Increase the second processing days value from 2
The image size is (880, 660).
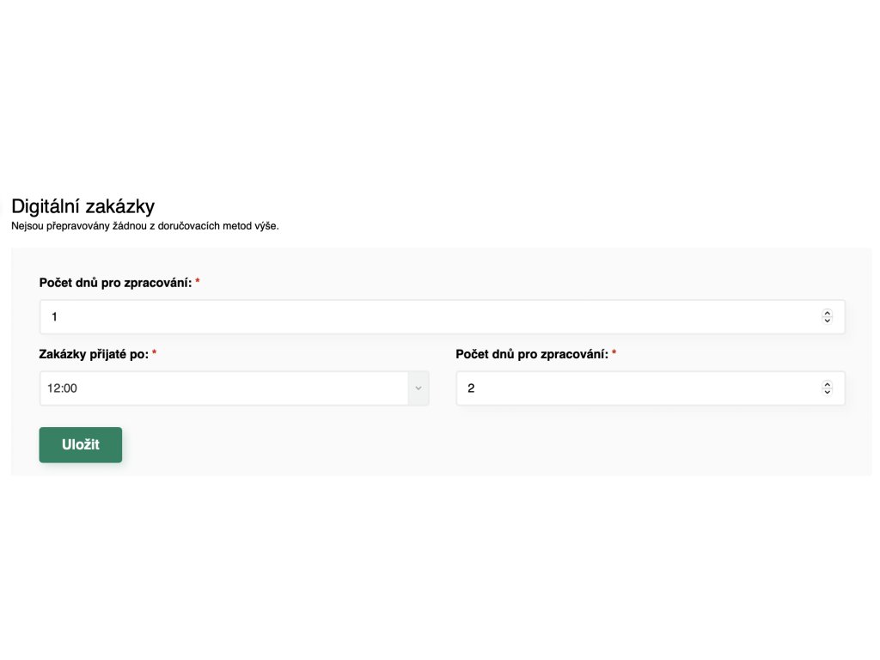click(827, 384)
